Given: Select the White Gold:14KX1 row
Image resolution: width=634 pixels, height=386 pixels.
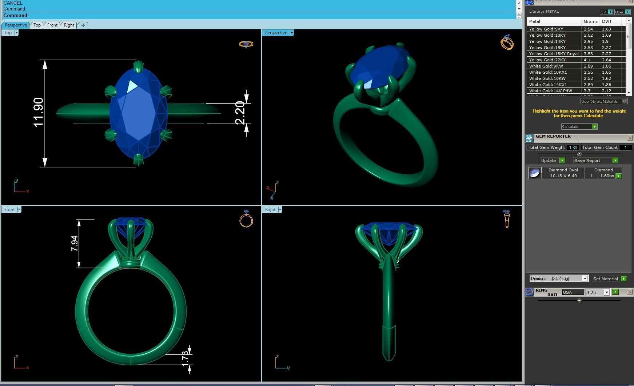Looking at the screenshot, I should 577,85.
